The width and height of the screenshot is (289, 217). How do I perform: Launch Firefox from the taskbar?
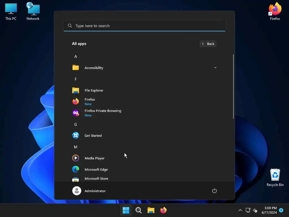163,210
